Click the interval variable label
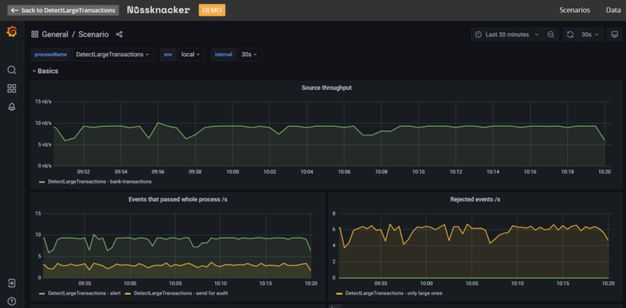 coord(224,55)
